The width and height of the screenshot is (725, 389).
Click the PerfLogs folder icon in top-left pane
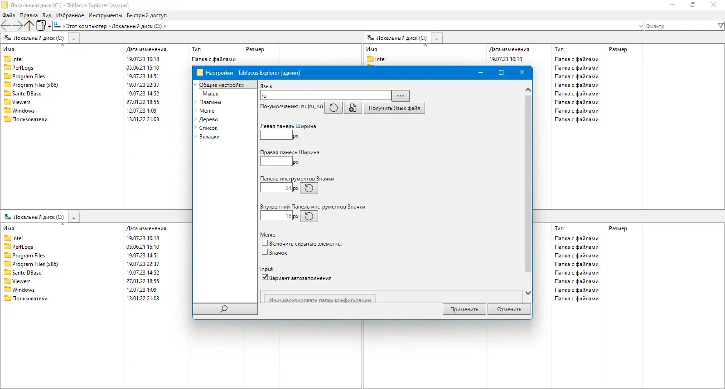pos(8,67)
